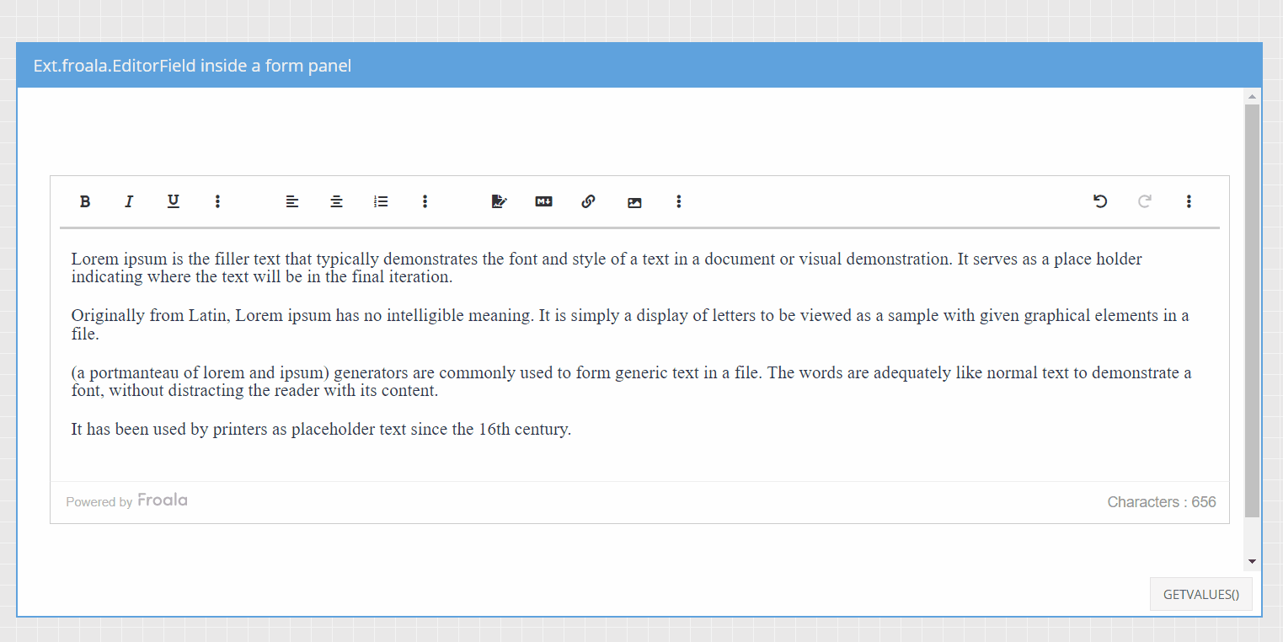Expand more rich content options
1283x642 pixels.
[x=678, y=201]
